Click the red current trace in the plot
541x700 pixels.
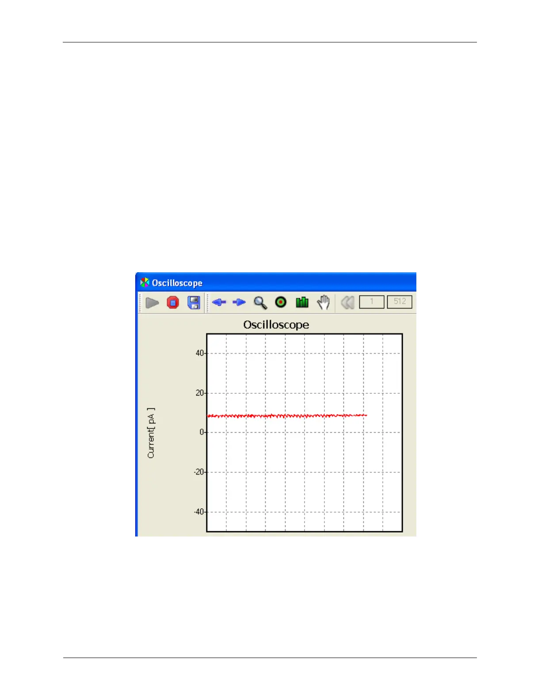coord(287,416)
